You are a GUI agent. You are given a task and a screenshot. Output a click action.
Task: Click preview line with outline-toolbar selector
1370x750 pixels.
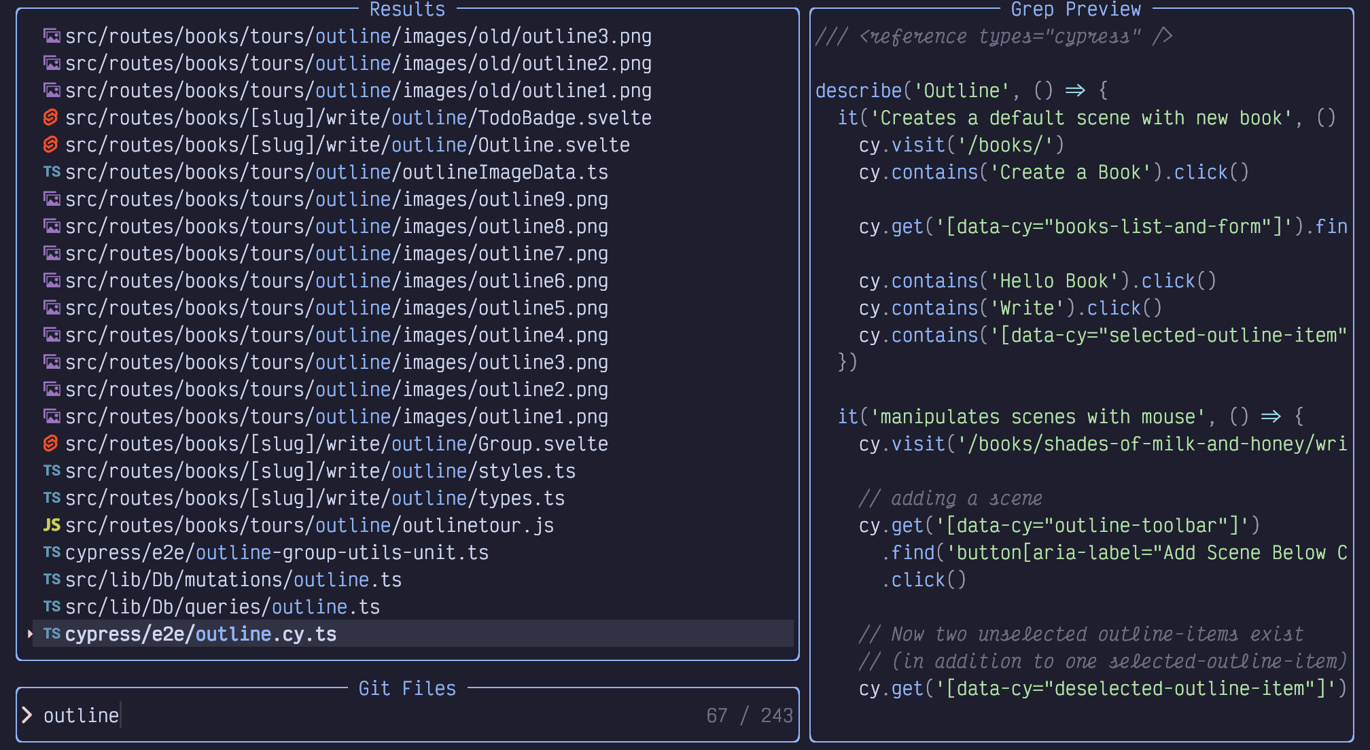[1059, 525]
